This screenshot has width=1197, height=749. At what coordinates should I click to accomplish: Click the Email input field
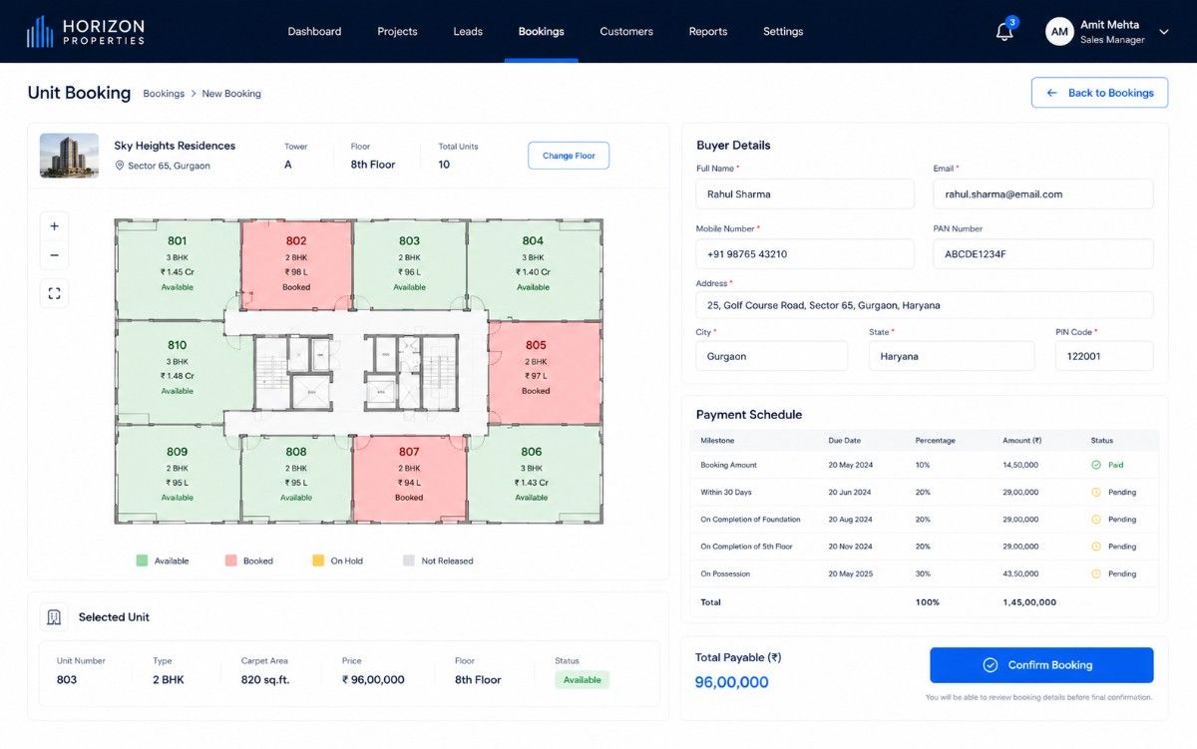point(1043,194)
